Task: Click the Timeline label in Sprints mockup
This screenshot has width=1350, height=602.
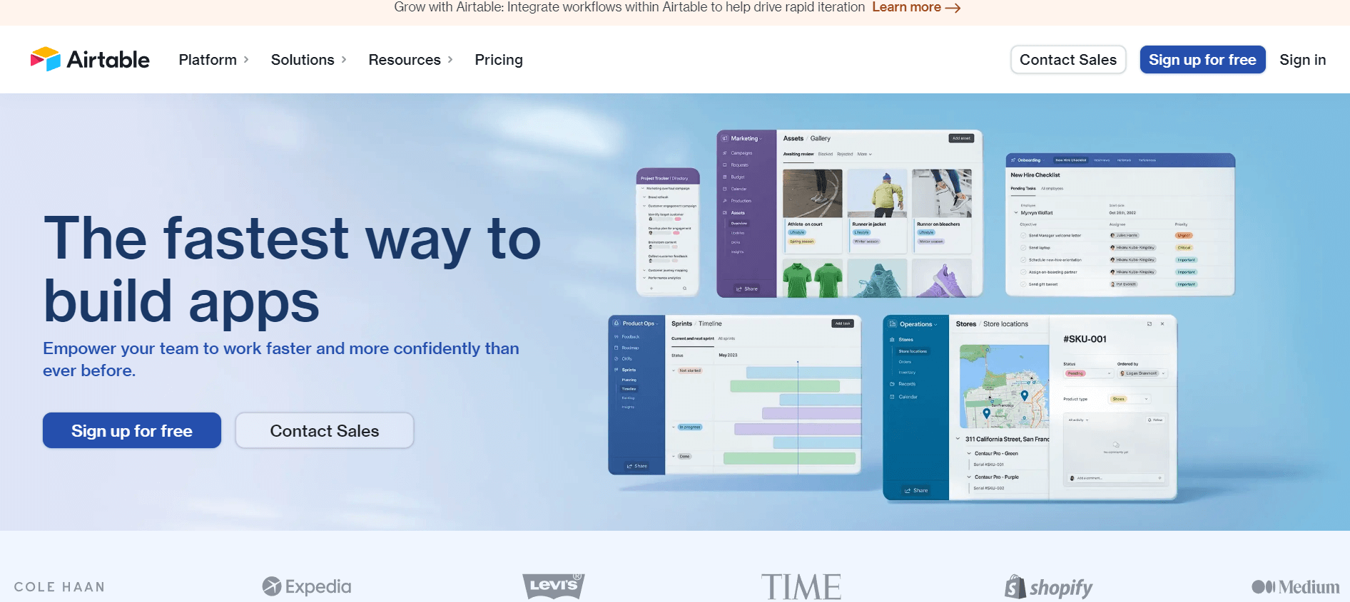Action: tap(710, 323)
